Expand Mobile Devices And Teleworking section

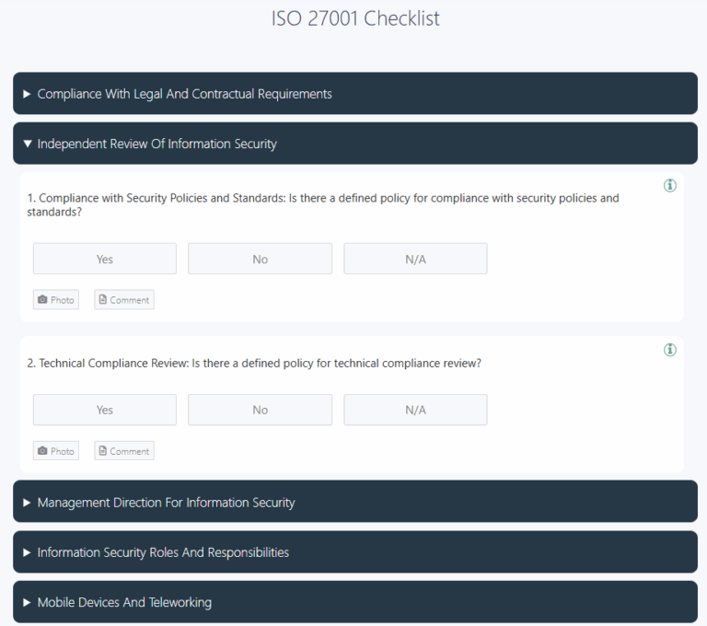(355, 602)
